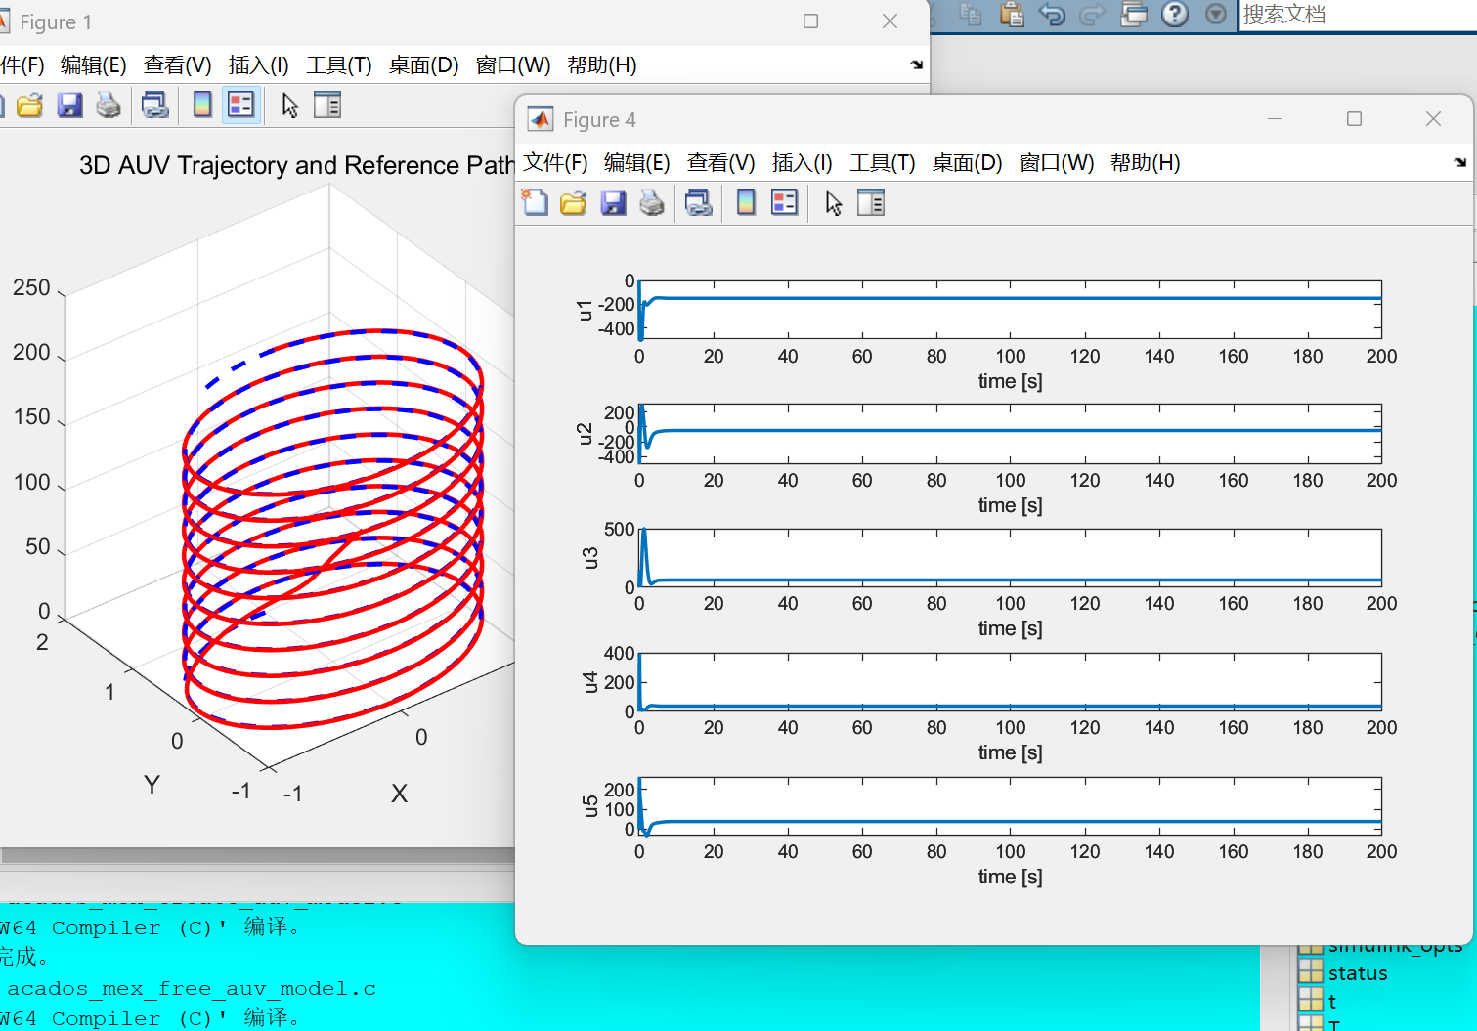Click Open File icon in Figure 4 toolbar
The width and height of the screenshot is (1477, 1031).
click(574, 202)
